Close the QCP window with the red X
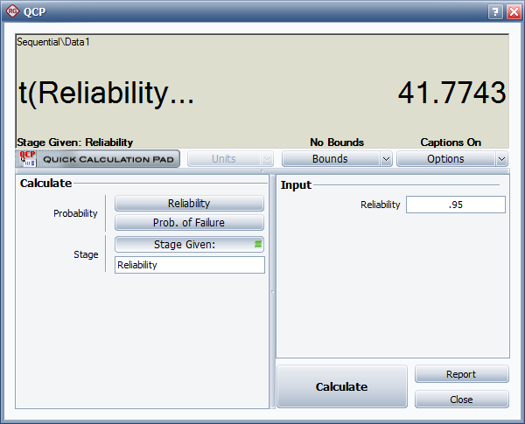Image resolution: width=525 pixels, height=424 pixels. [x=512, y=12]
